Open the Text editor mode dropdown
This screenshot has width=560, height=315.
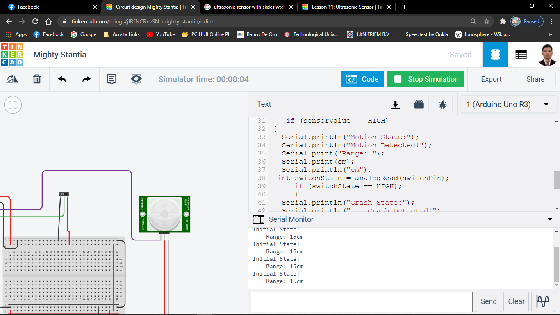264,104
